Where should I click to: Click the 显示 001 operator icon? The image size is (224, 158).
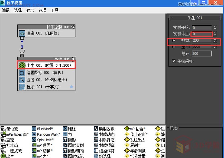pyautogui.click(x=22, y=87)
